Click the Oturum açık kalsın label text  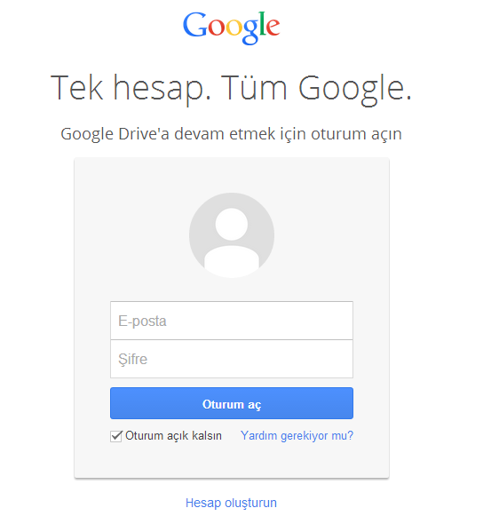point(173,436)
